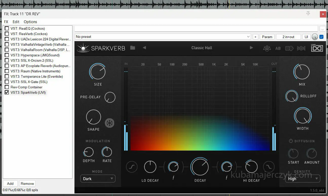Click the large Decay knob
The height and width of the screenshot is (196, 328).
[x=200, y=167]
